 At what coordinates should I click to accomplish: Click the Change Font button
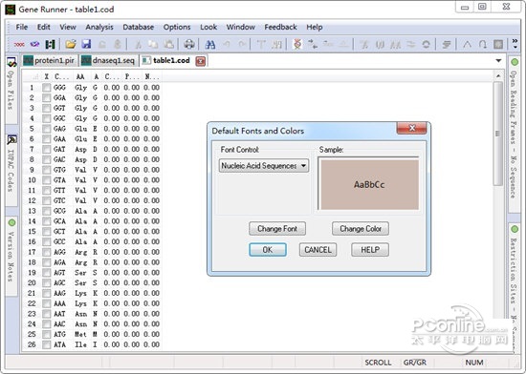[277, 229]
